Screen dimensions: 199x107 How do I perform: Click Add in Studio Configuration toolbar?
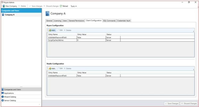(52, 68)
